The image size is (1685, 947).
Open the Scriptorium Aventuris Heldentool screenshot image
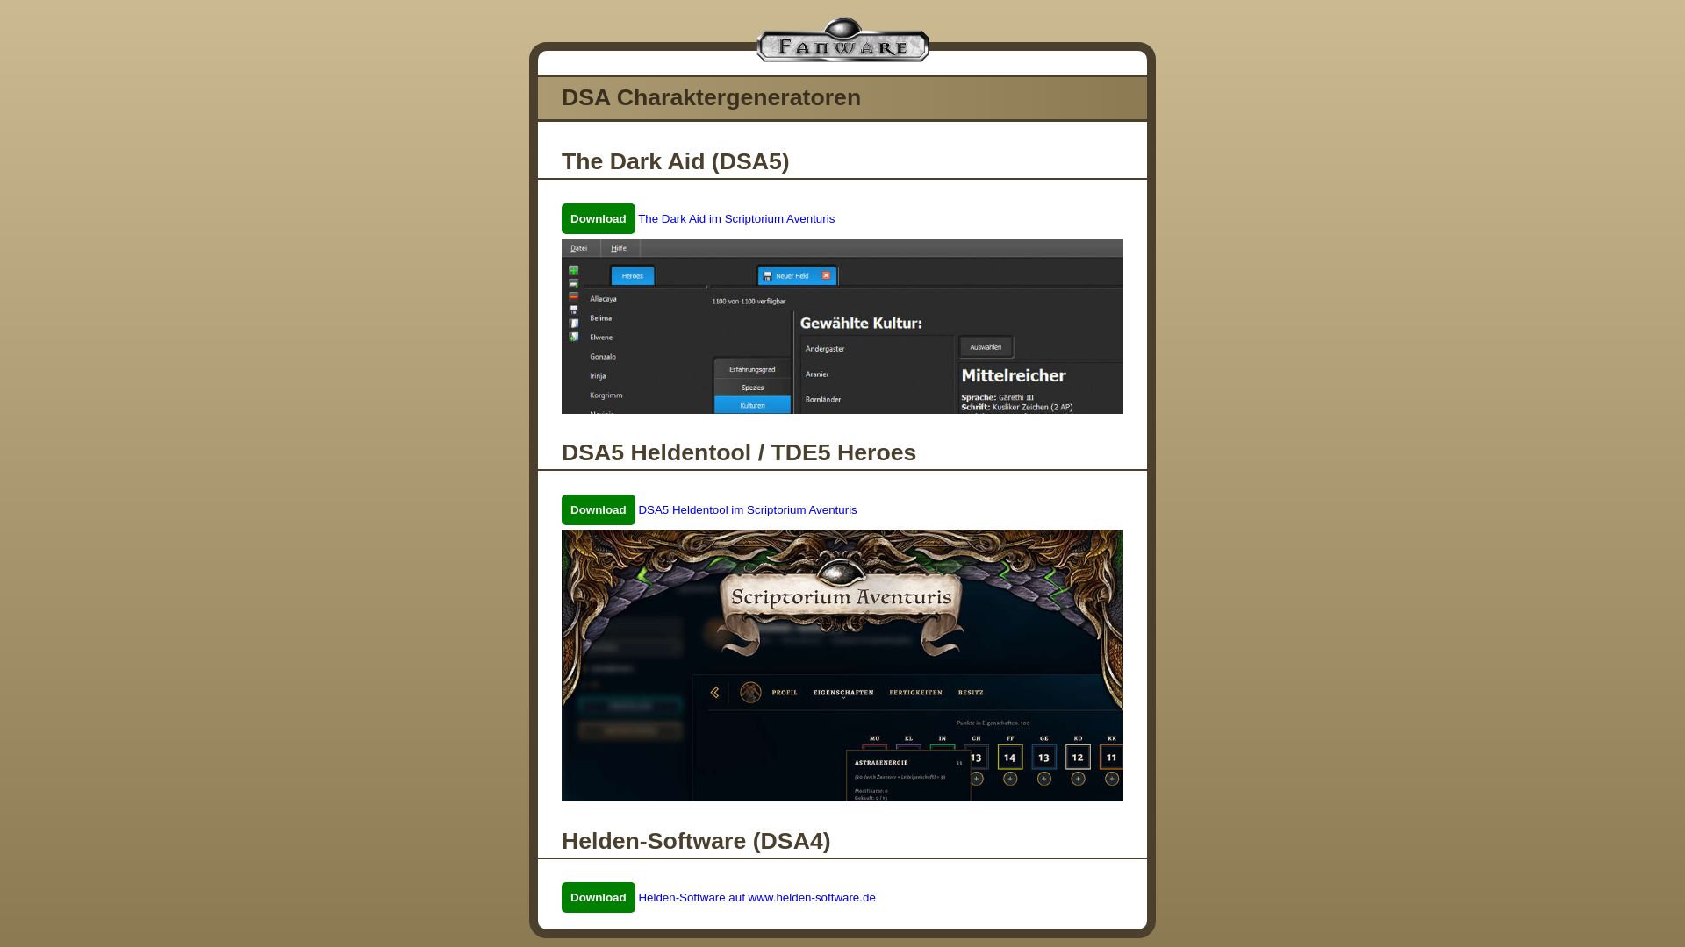pyautogui.click(x=842, y=666)
